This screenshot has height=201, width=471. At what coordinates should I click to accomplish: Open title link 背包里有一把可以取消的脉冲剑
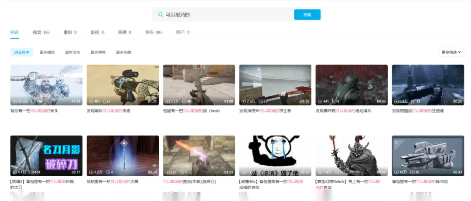coord(420,181)
